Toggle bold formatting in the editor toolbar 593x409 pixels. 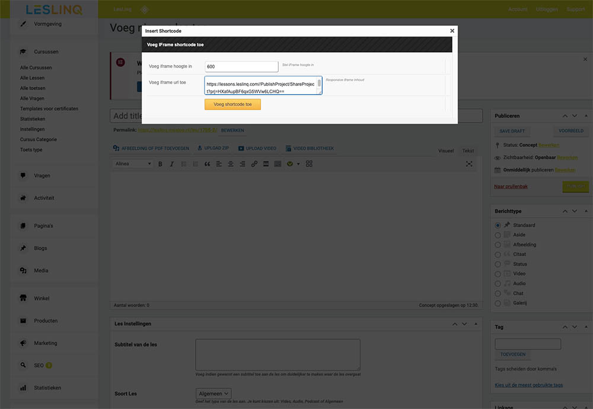pos(160,164)
